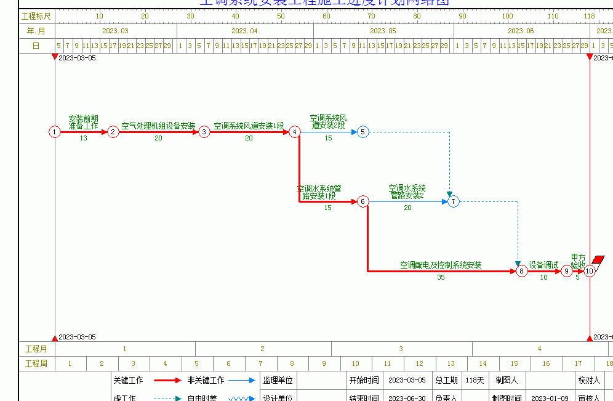The height and width of the screenshot is (401, 613).
Task: Click the 工程周 row label
Action: click(x=36, y=363)
